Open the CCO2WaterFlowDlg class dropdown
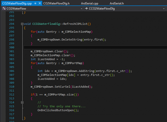The height and width of the screenshot is (122, 167). (x=164, y=9)
